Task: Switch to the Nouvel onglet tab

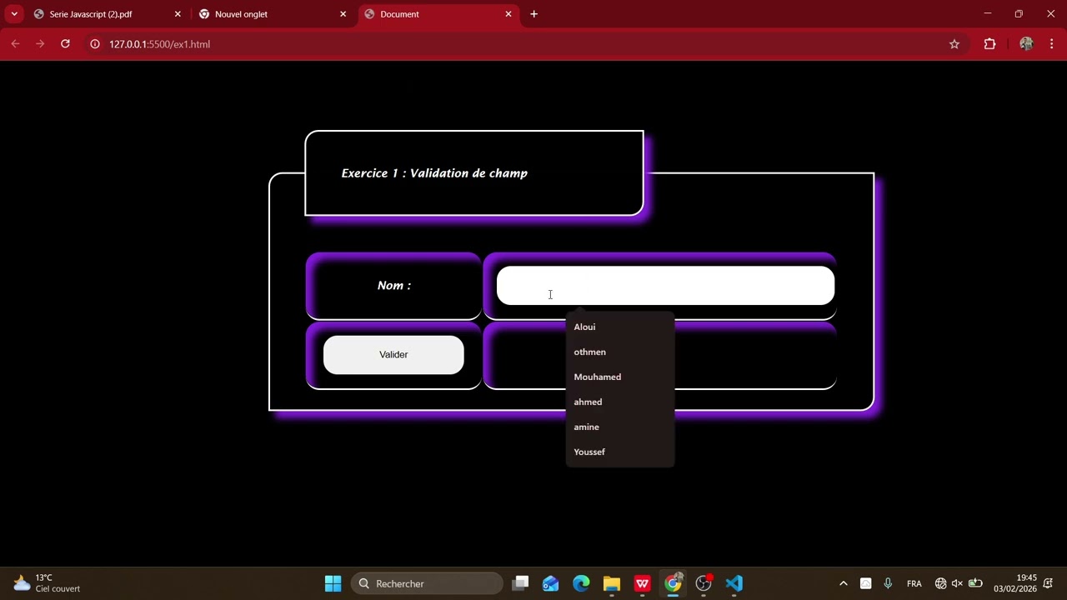Action: [x=273, y=14]
